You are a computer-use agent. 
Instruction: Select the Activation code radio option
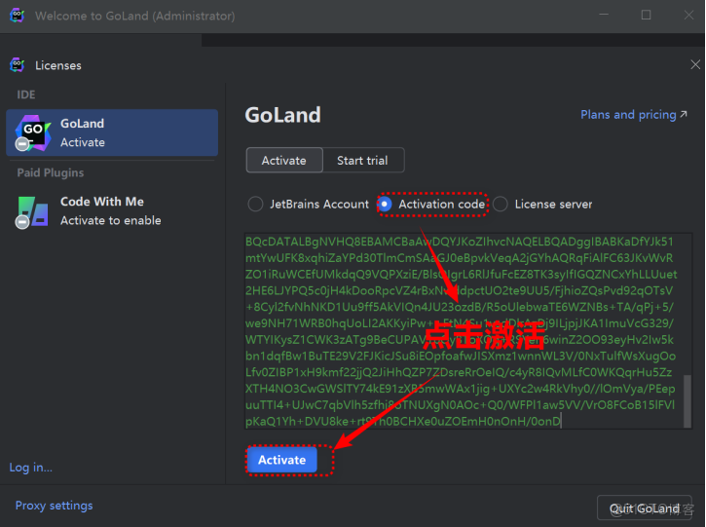pos(386,205)
